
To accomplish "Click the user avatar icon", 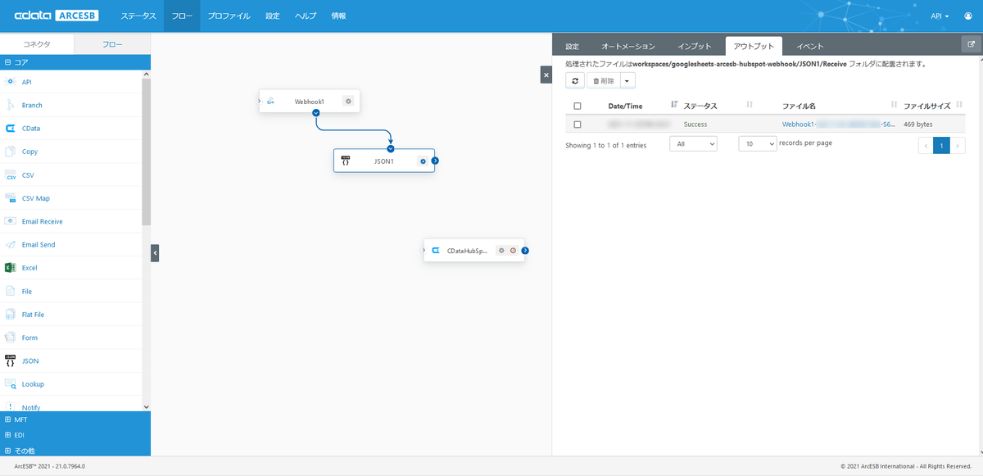I will [969, 16].
